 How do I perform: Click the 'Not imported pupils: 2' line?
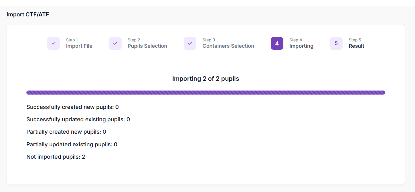[x=56, y=157]
